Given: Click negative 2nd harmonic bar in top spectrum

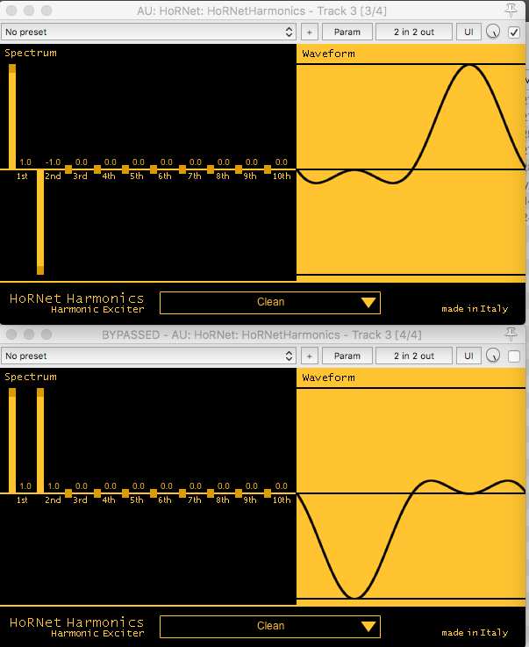Looking at the screenshot, I should (x=40, y=222).
